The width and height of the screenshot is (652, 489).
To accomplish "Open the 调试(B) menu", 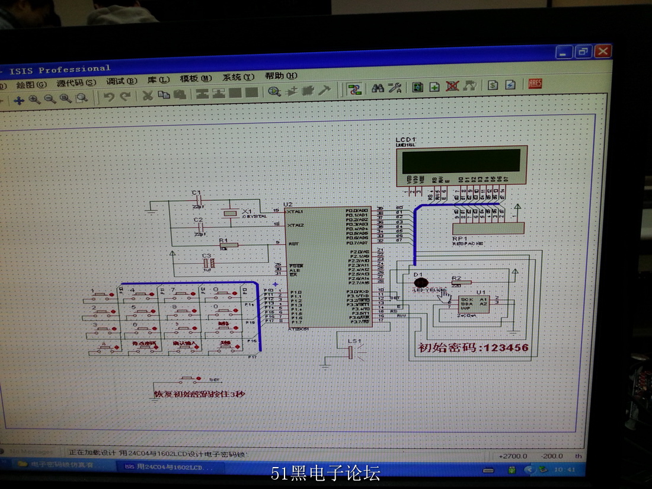I will click(122, 82).
